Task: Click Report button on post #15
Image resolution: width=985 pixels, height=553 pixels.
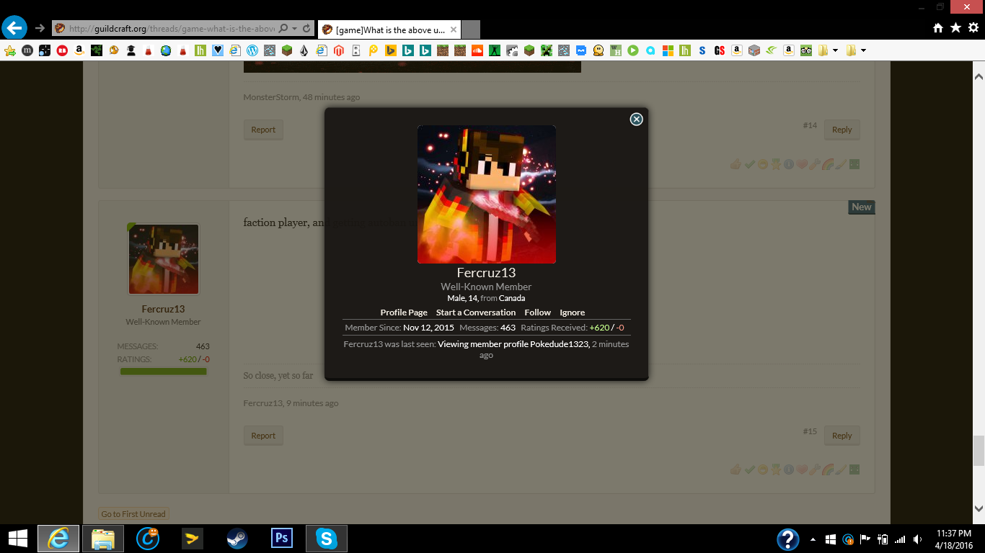Action: [263, 436]
